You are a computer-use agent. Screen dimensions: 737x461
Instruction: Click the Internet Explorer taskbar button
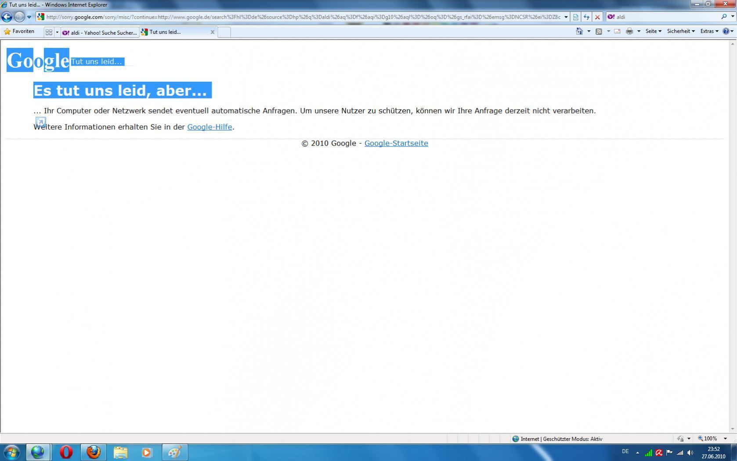38,452
